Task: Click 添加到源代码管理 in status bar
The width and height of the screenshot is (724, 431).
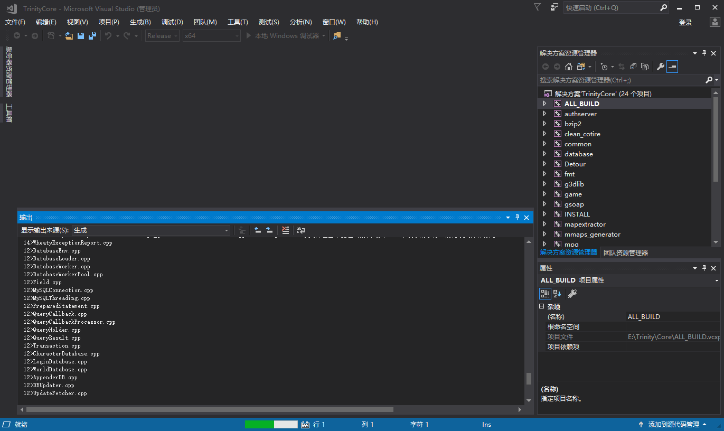Action: click(x=673, y=425)
